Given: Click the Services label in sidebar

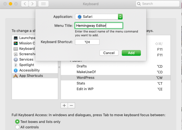Looking at the screenshot, I should click(x=26, y=59).
